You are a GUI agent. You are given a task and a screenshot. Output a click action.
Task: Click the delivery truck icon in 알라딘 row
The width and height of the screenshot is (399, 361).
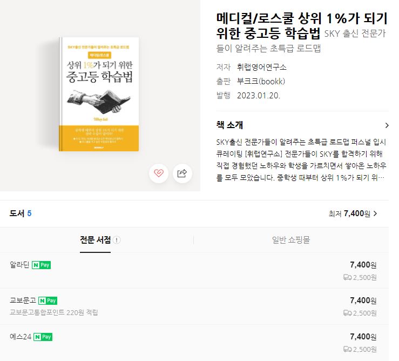(x=347, y=277)
